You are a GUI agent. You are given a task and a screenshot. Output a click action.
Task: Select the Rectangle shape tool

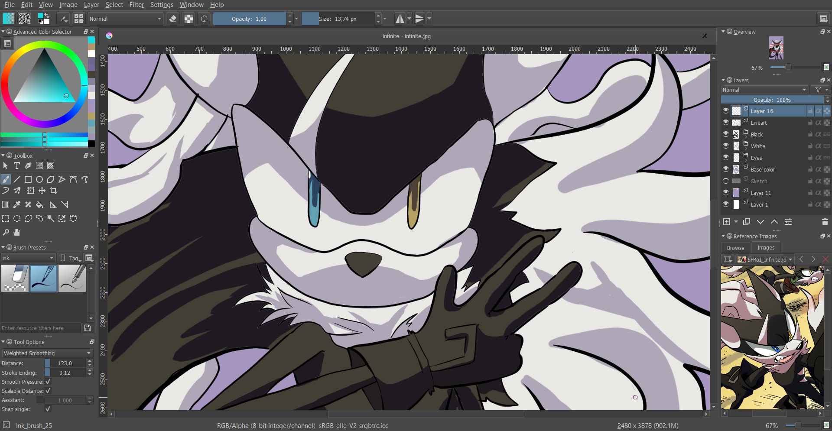point(28,179)
